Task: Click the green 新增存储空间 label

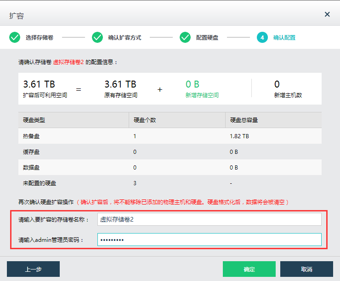Action: tap(202, 95)
